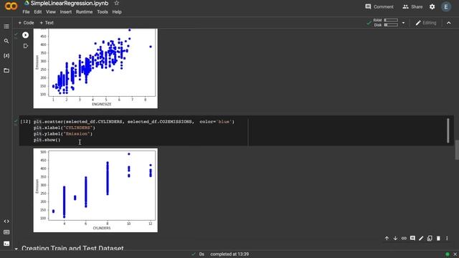
Task: Close the status bar with X icon
Action: pyautogui.click(x=455, y=254)
